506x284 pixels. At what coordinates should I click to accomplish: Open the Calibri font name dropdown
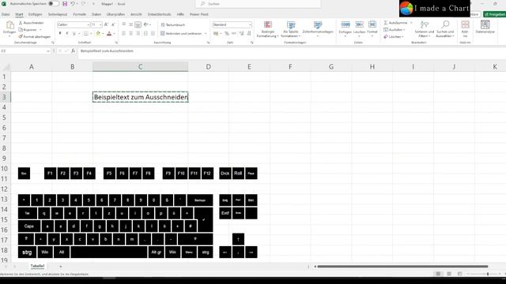[88, 24]
